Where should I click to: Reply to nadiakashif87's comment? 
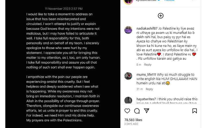click(x=148, y=65)
